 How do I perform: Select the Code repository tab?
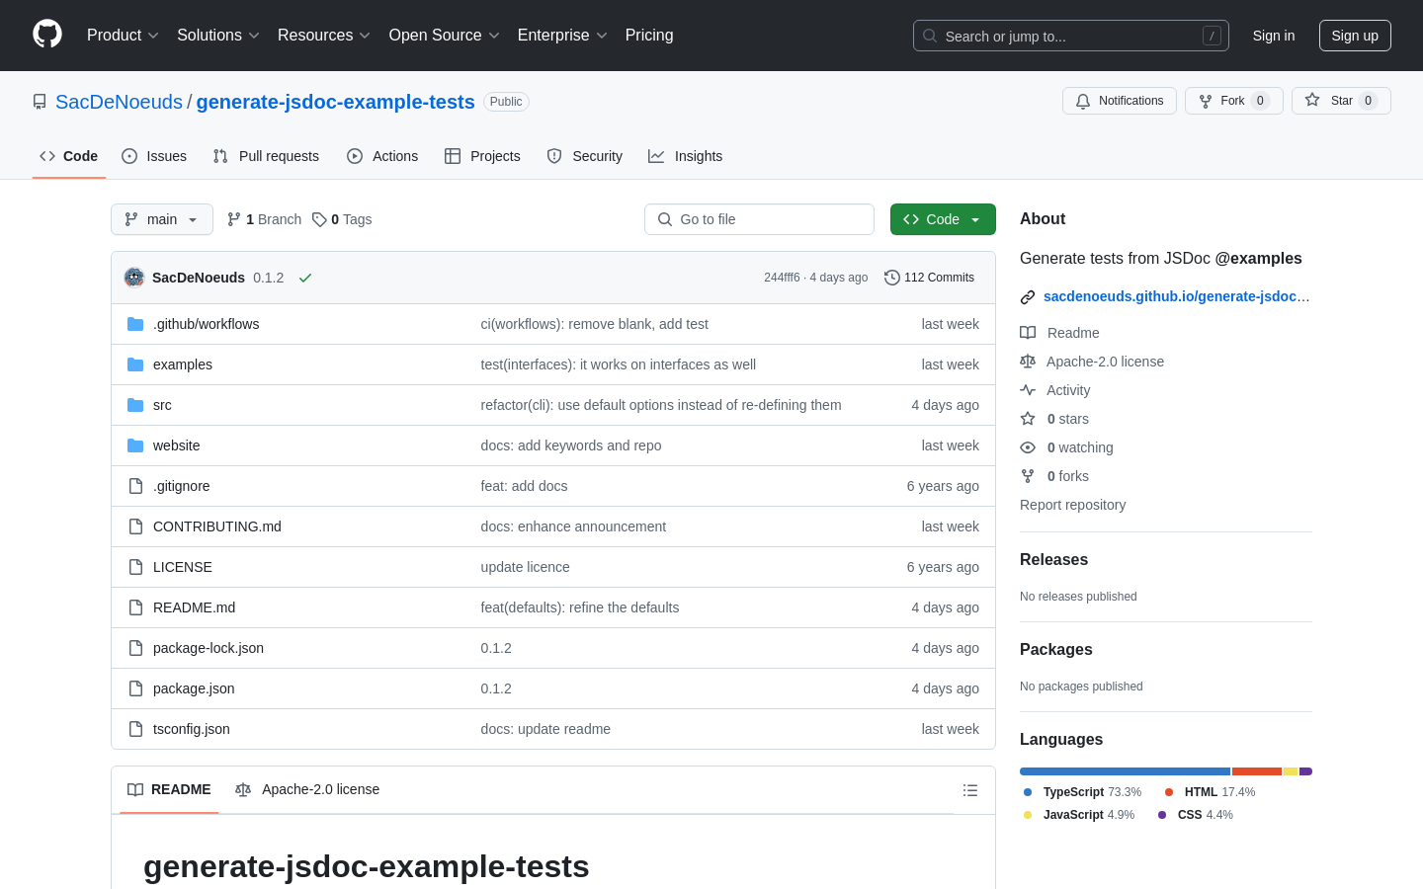point(69,156)
